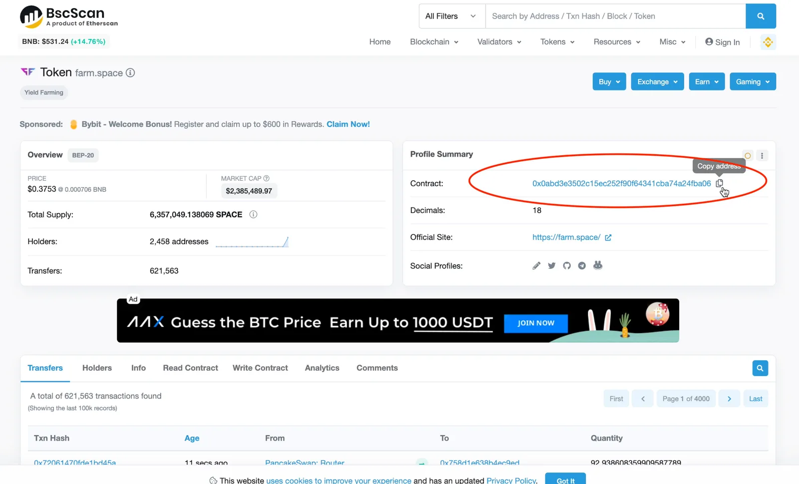799x484 pixels.
Task: Sort by the Age column header
Action: [192, 438]
